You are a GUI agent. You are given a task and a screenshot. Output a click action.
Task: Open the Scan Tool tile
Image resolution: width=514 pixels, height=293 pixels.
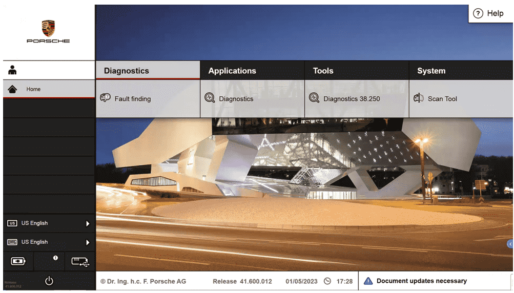click(x=461, y=99)
